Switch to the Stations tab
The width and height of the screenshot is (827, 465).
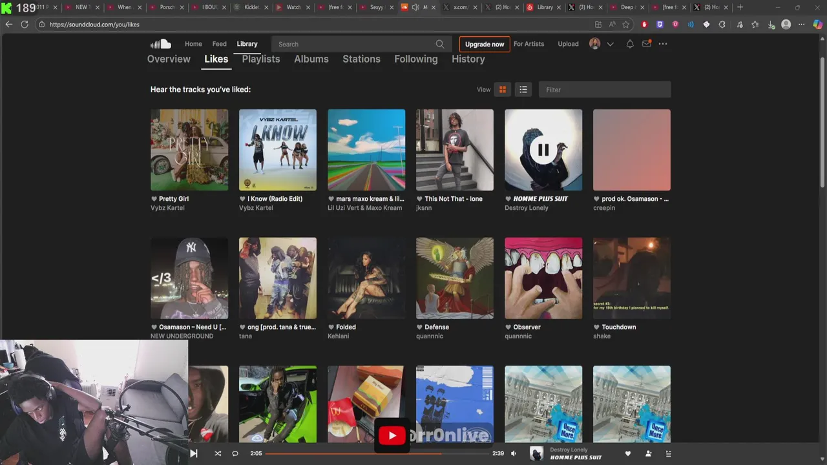click(x=361, y=59)
